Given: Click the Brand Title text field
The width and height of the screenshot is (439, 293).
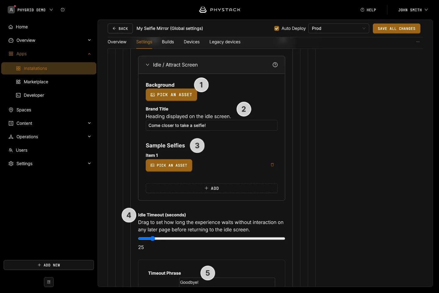Looking at the screenshot, I should tap(212, 125).
